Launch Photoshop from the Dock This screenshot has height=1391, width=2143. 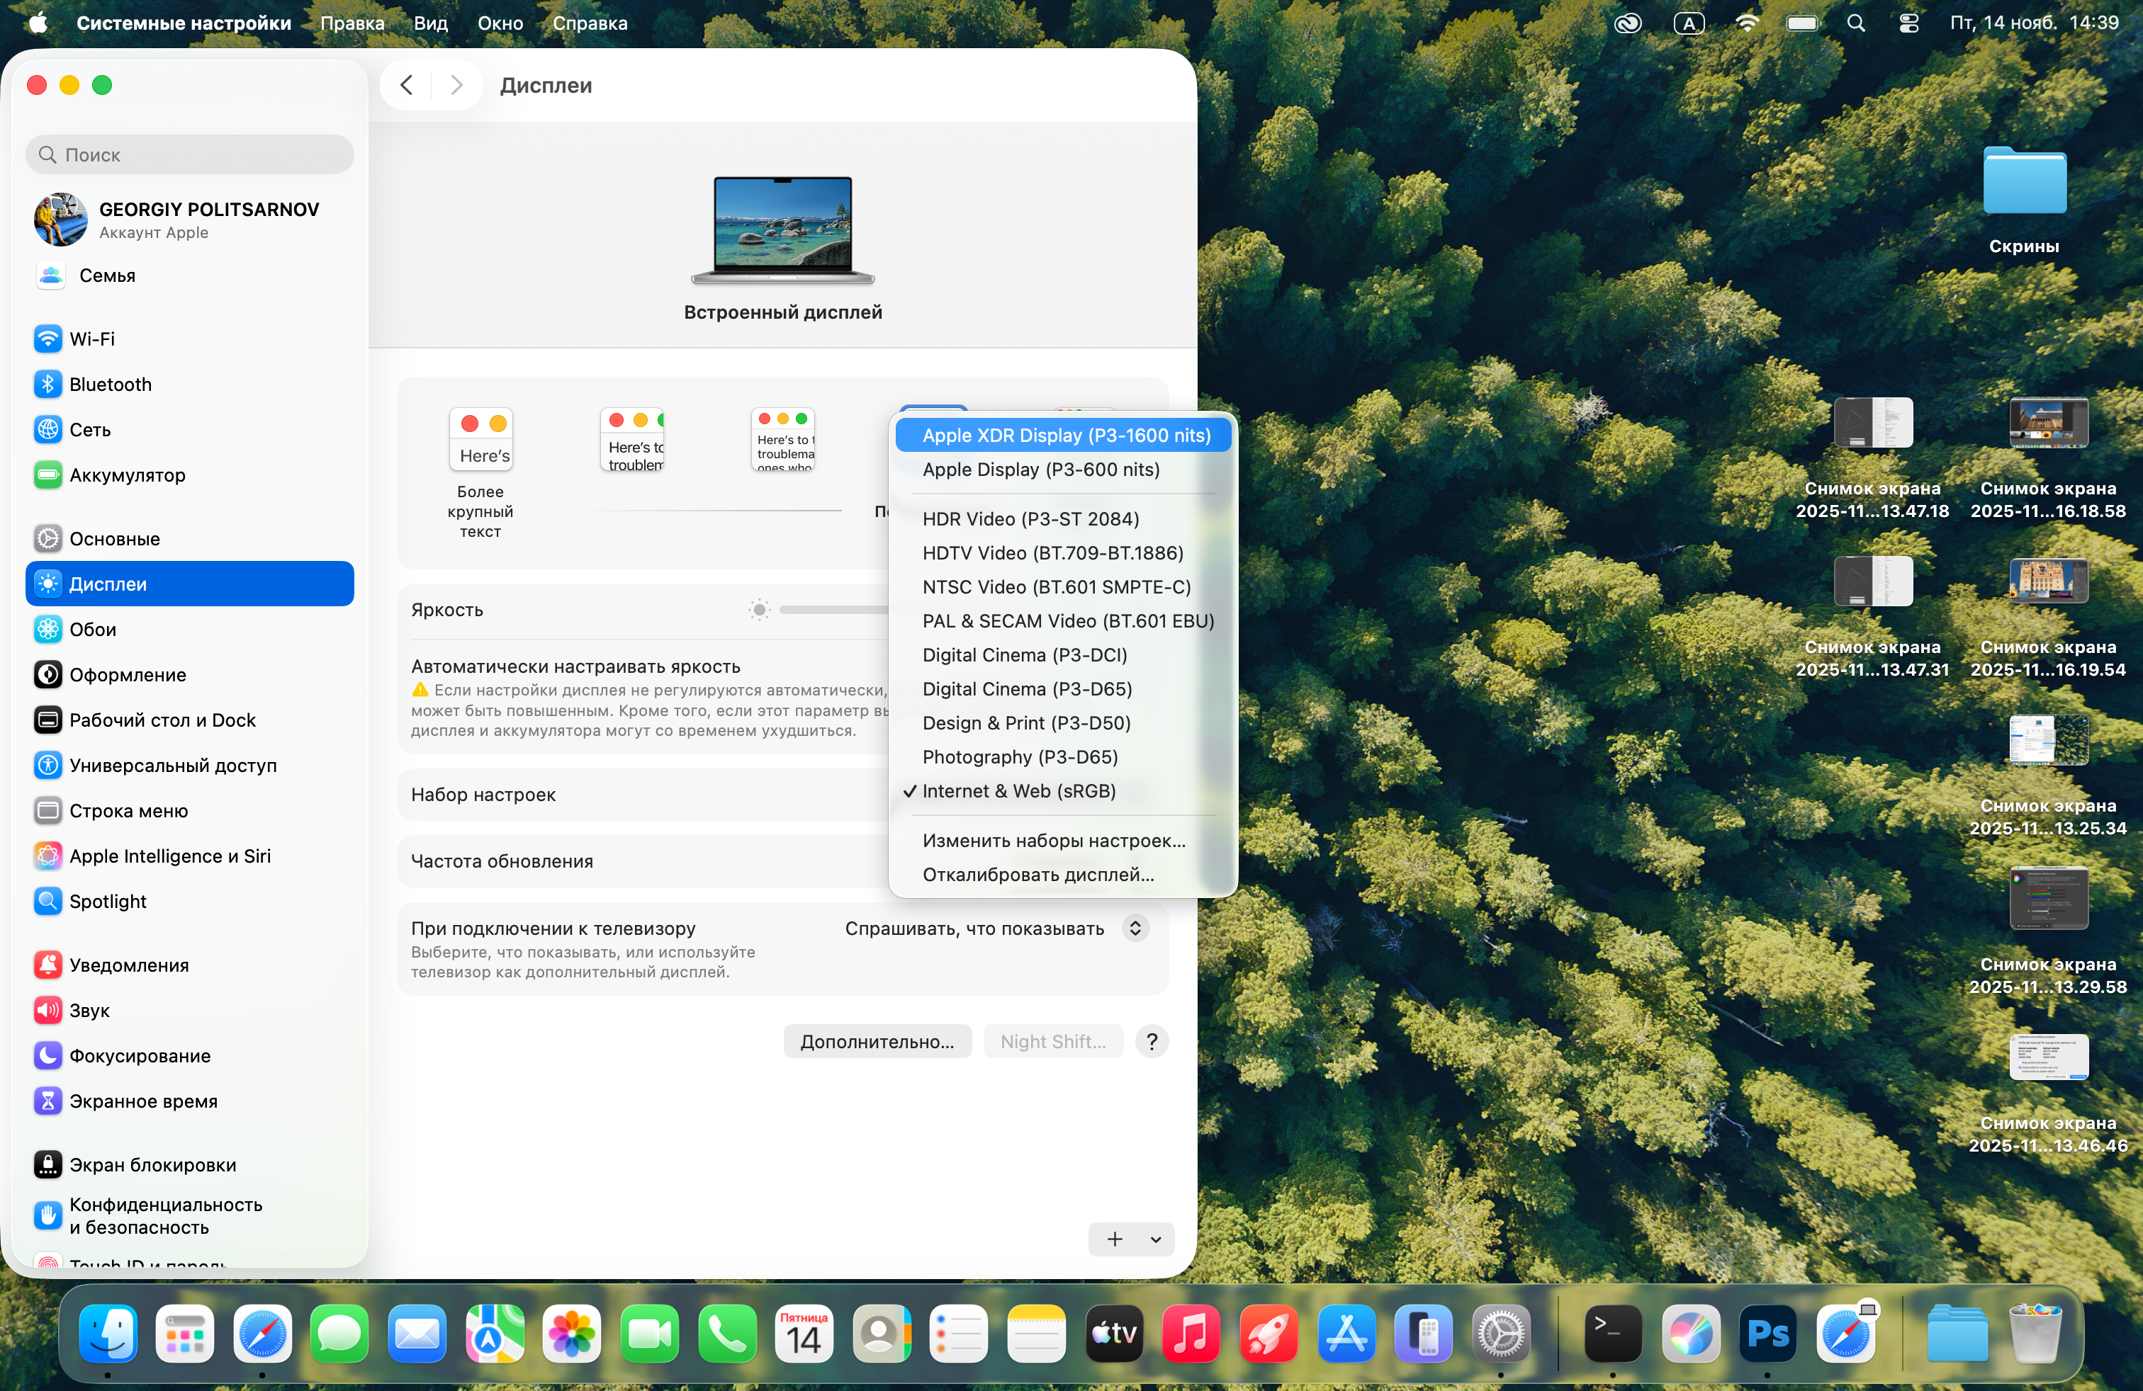pos(1767,1334)
